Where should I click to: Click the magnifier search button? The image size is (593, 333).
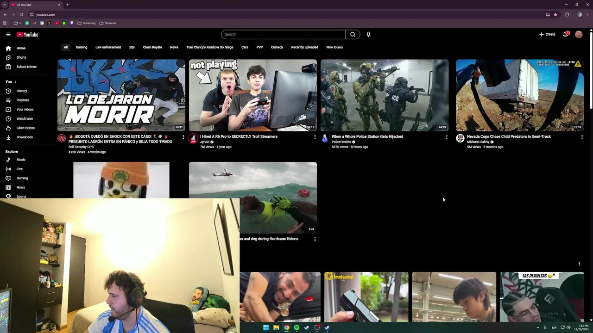coord(353,34)
